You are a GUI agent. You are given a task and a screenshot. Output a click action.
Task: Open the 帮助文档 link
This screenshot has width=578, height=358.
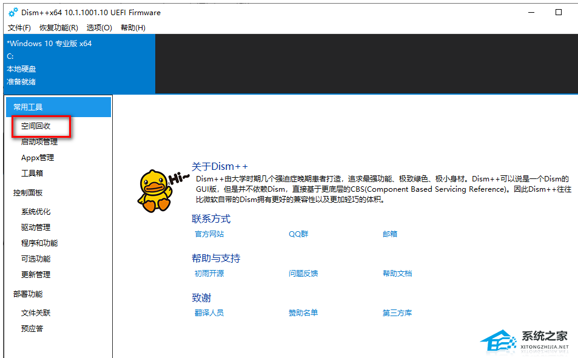[397, 274]
